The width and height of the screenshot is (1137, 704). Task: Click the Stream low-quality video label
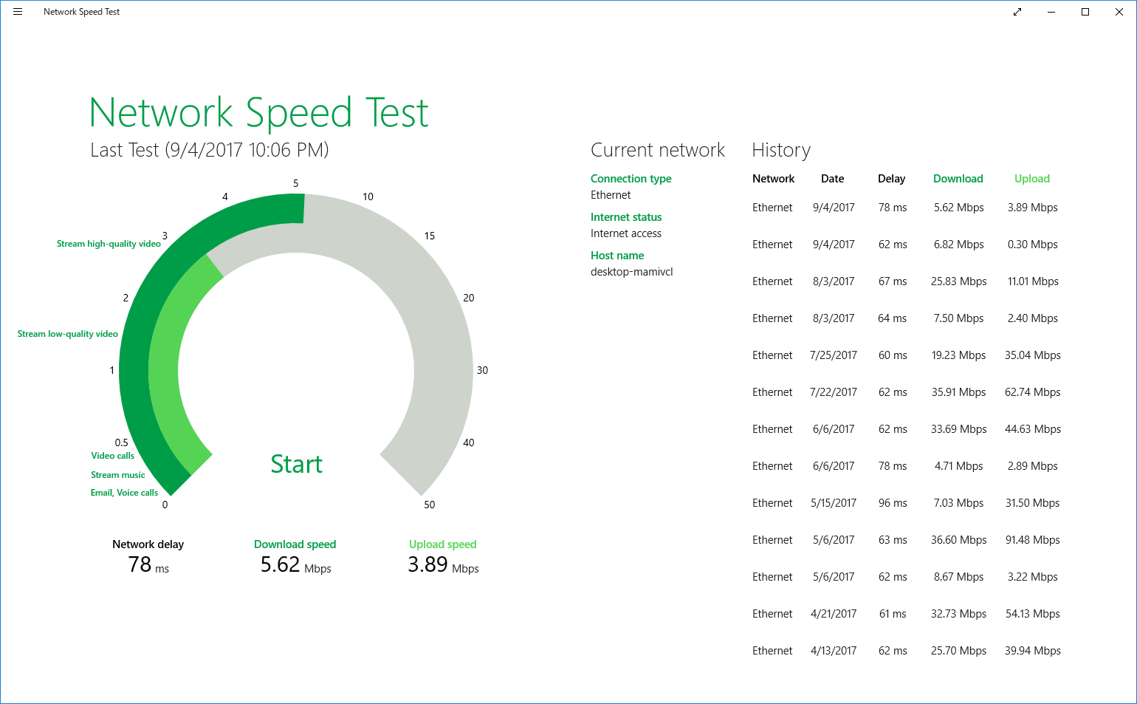(68, 334)
